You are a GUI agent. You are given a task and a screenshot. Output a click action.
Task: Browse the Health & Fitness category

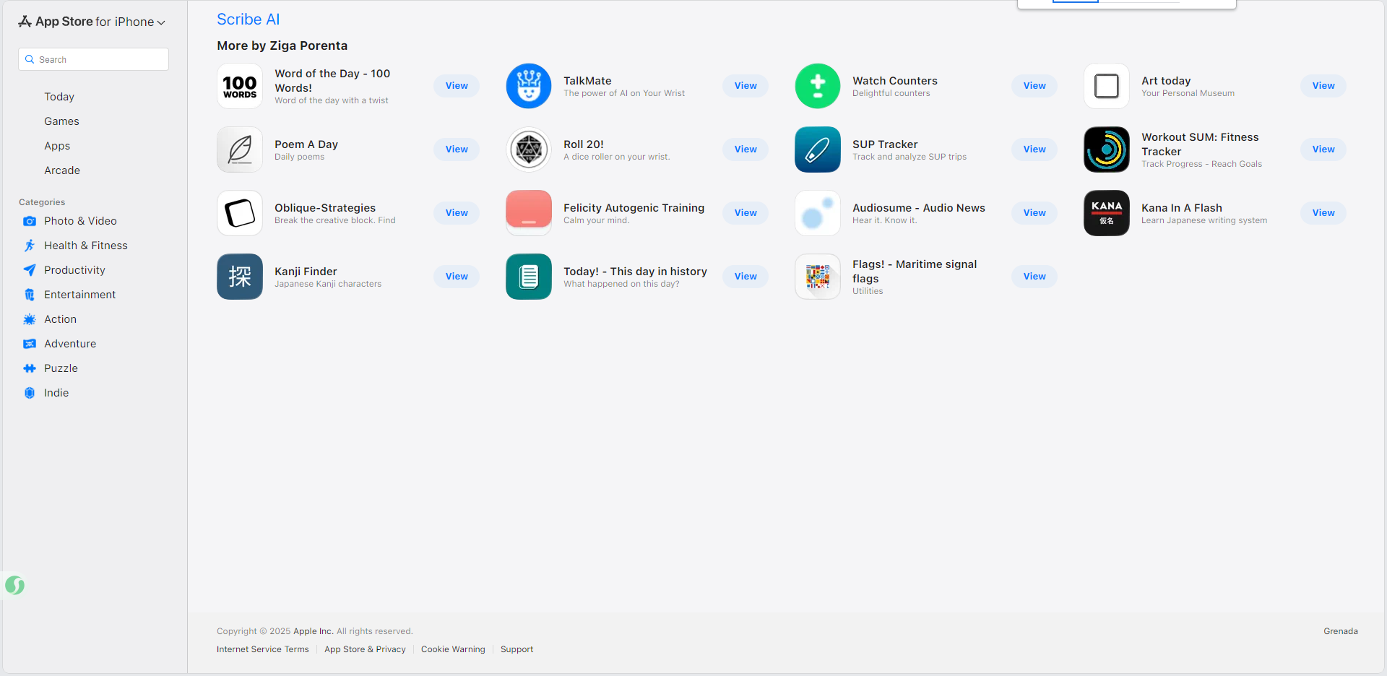(85, 246)
